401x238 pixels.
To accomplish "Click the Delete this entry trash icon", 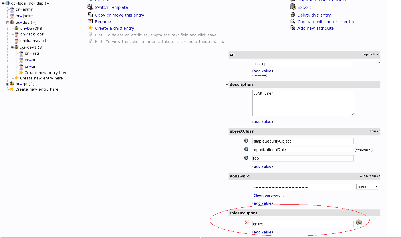I will (293, 15).
